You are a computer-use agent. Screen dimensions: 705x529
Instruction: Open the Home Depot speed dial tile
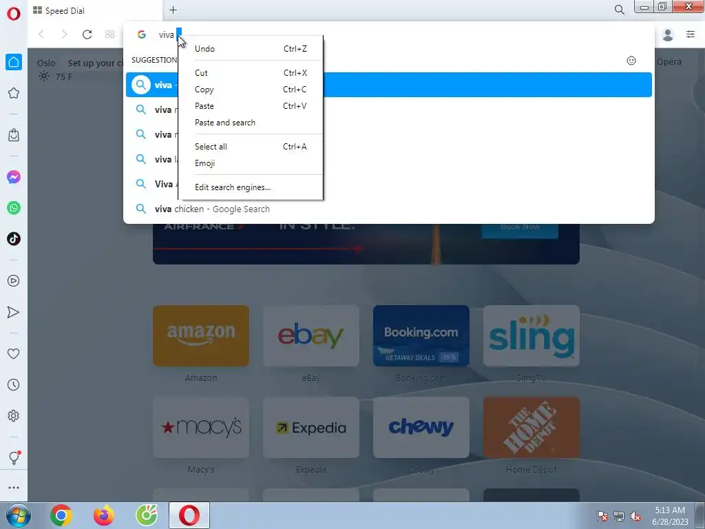[532, 427]
